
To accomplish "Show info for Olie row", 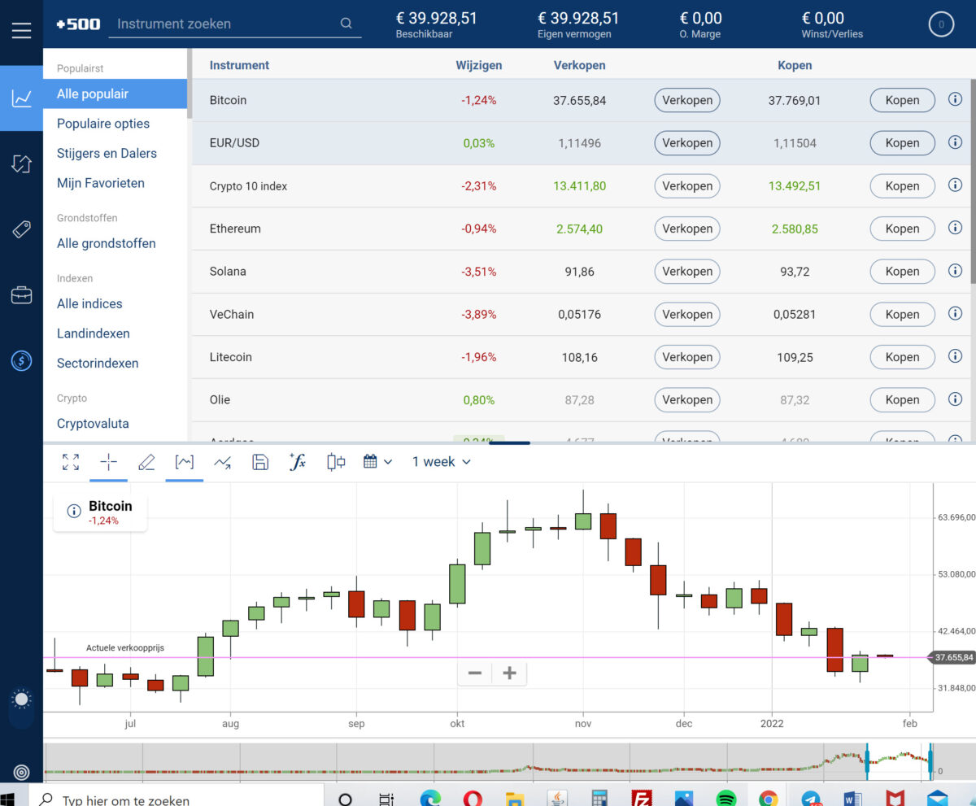I will (955, 399).
